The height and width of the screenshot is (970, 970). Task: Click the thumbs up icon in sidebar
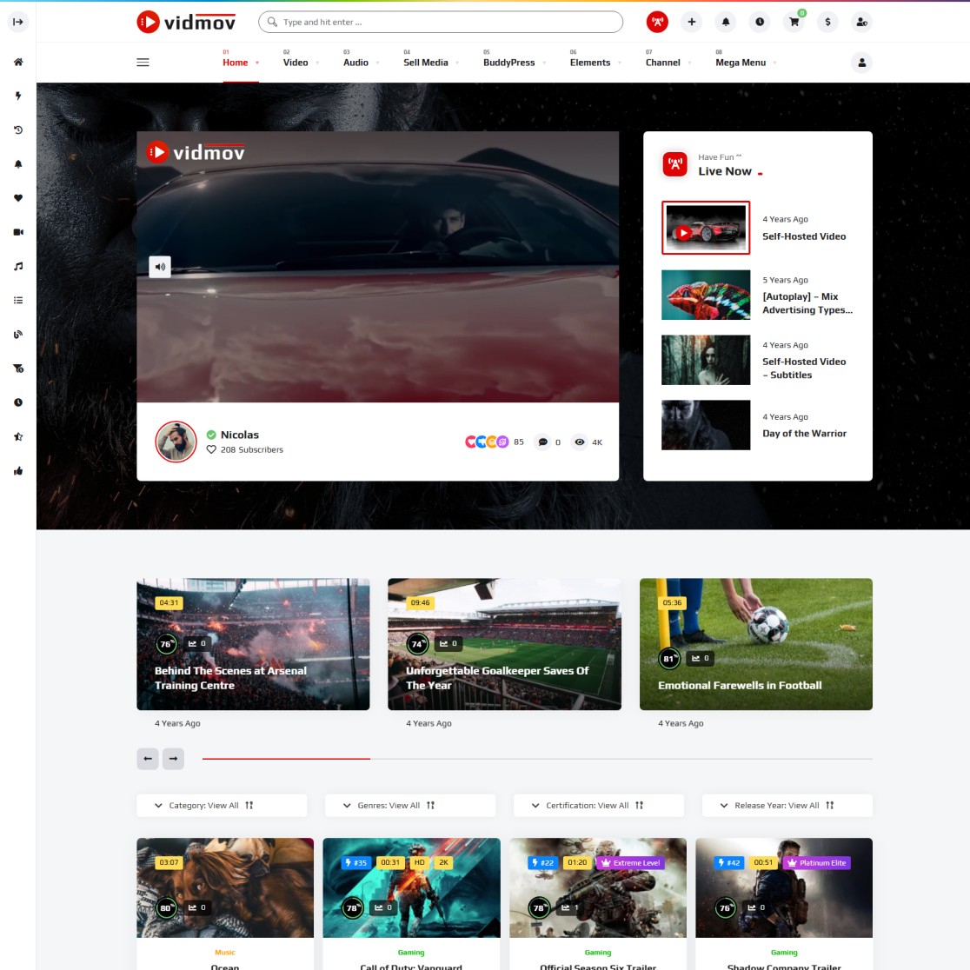coord(18,470)
